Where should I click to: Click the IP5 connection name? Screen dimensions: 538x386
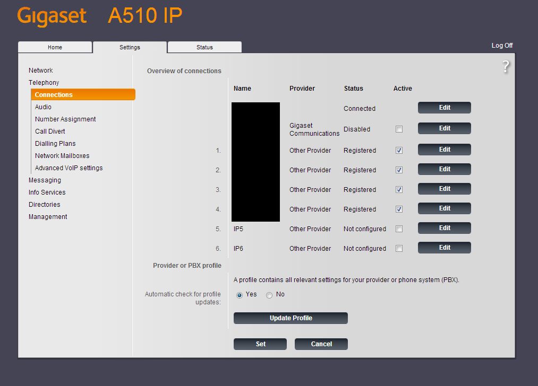point(238,229)
